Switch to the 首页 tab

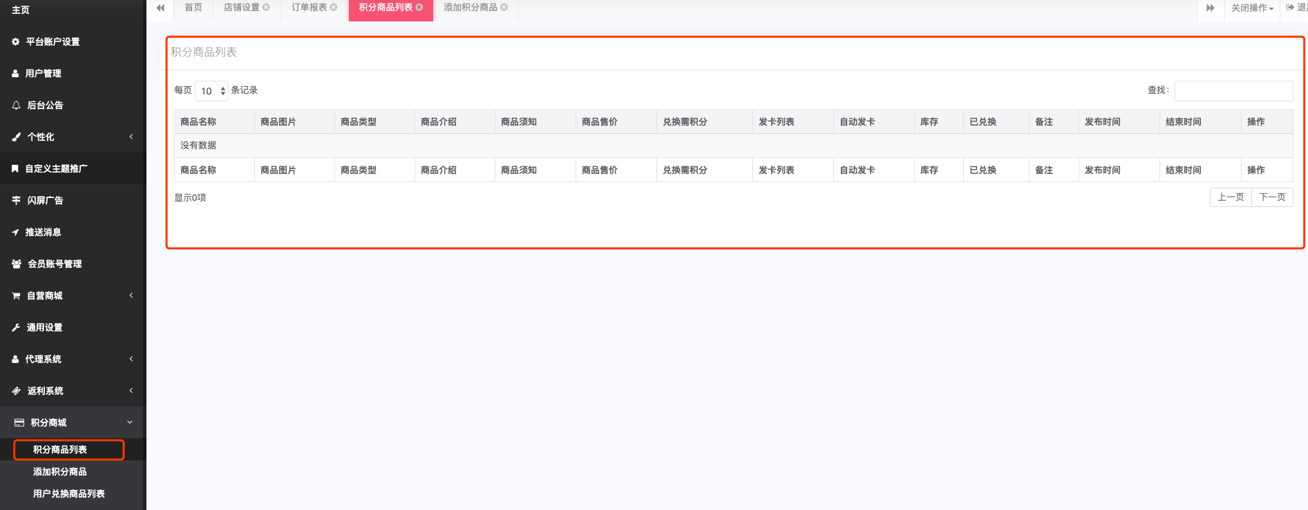tap(193, 8)
